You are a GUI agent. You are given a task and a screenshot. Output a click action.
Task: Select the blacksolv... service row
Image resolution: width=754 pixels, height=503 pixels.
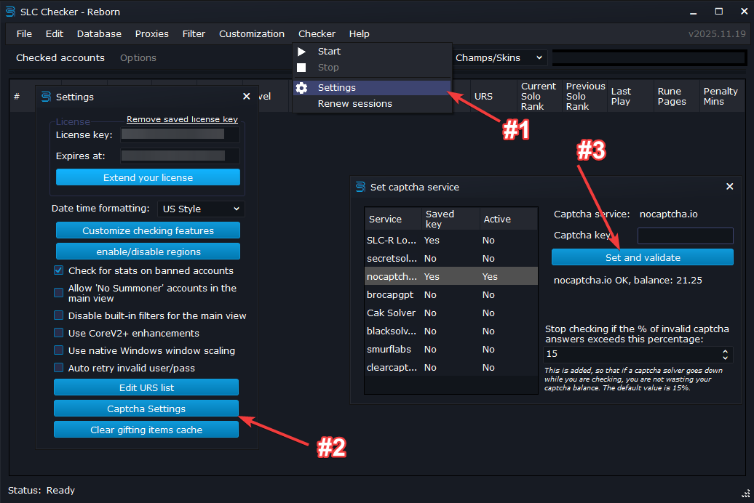[x=451, y=331]
